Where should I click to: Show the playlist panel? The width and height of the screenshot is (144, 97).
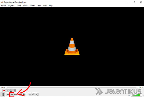pyautogui.click(x=30, y=95)
